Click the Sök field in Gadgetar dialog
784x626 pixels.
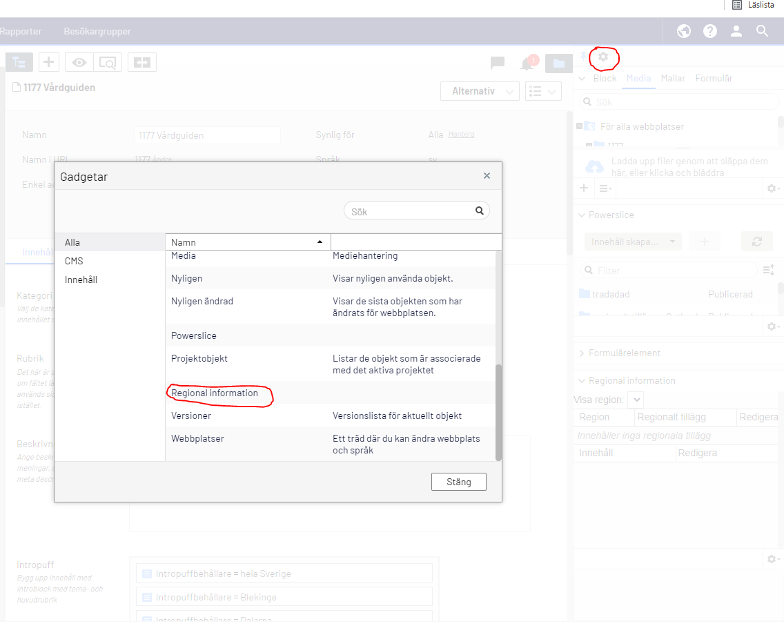411,211
